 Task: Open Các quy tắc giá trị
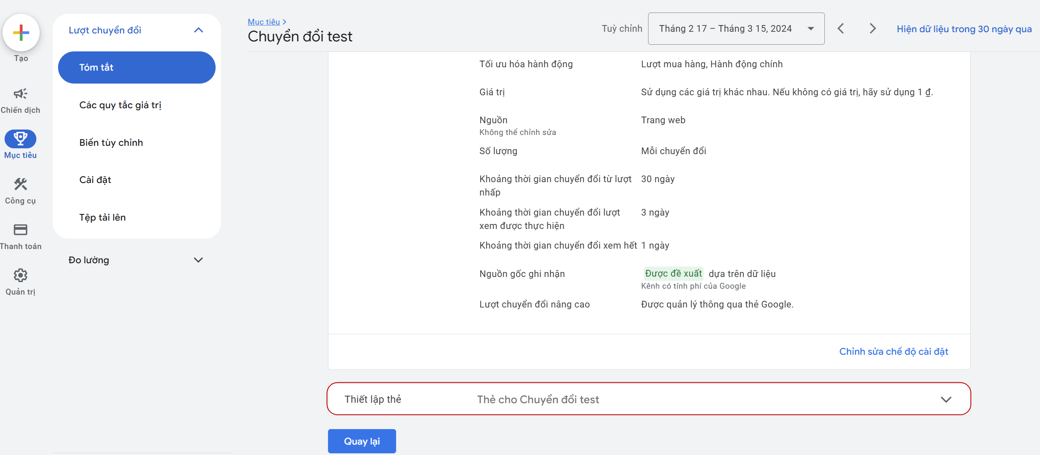120,105
